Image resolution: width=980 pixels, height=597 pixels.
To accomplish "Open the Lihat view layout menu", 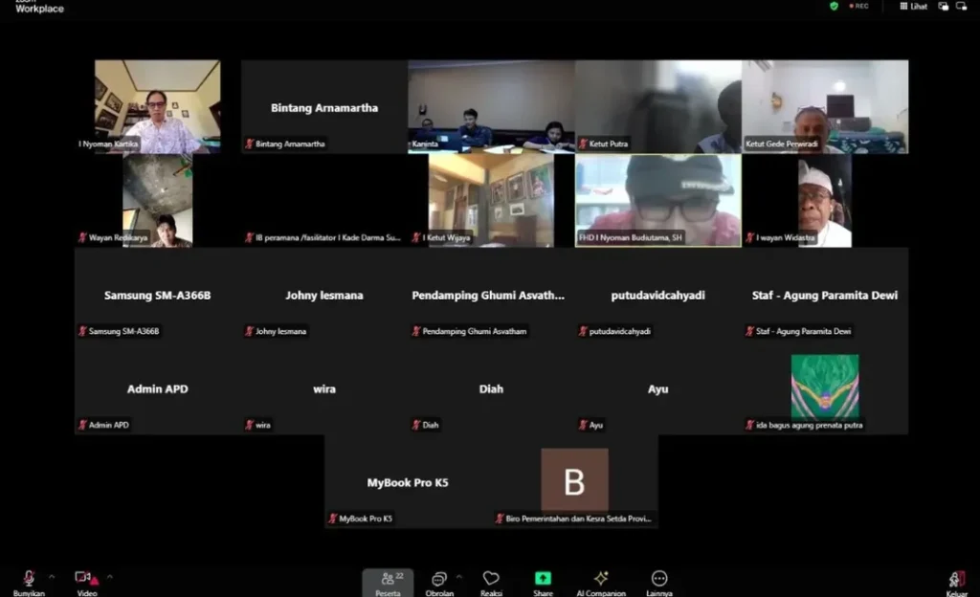I will point(913,6).
